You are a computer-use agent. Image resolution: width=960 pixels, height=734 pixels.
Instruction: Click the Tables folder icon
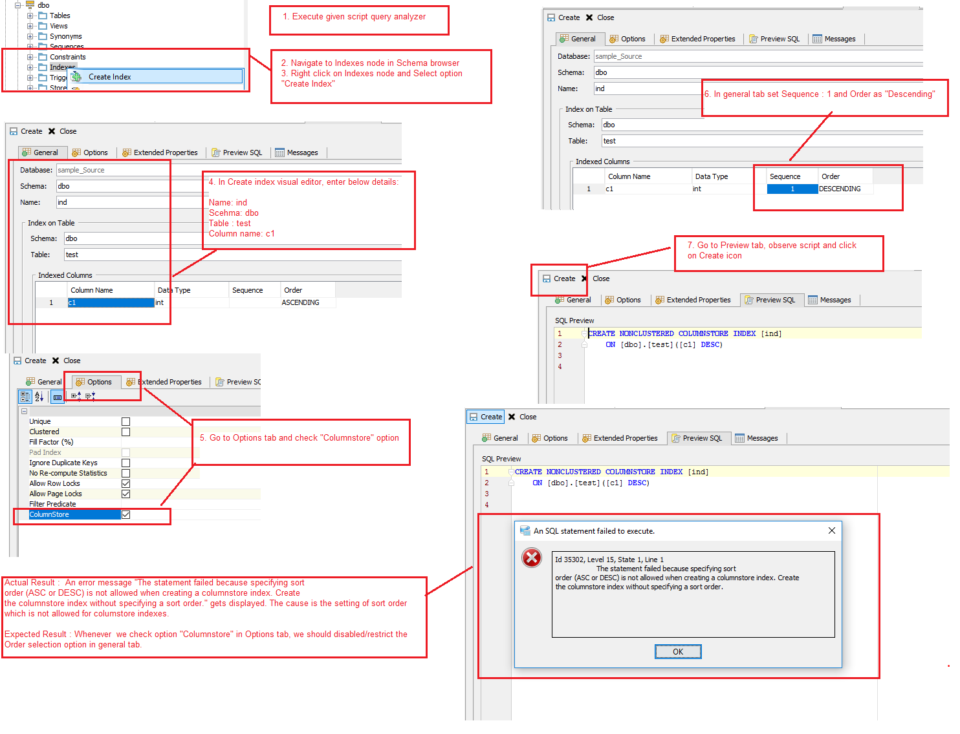point(43,16)
